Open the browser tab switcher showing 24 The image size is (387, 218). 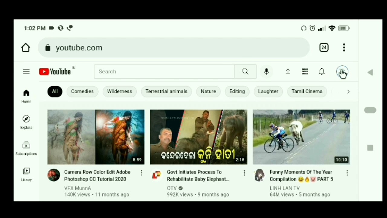point(324,48)
